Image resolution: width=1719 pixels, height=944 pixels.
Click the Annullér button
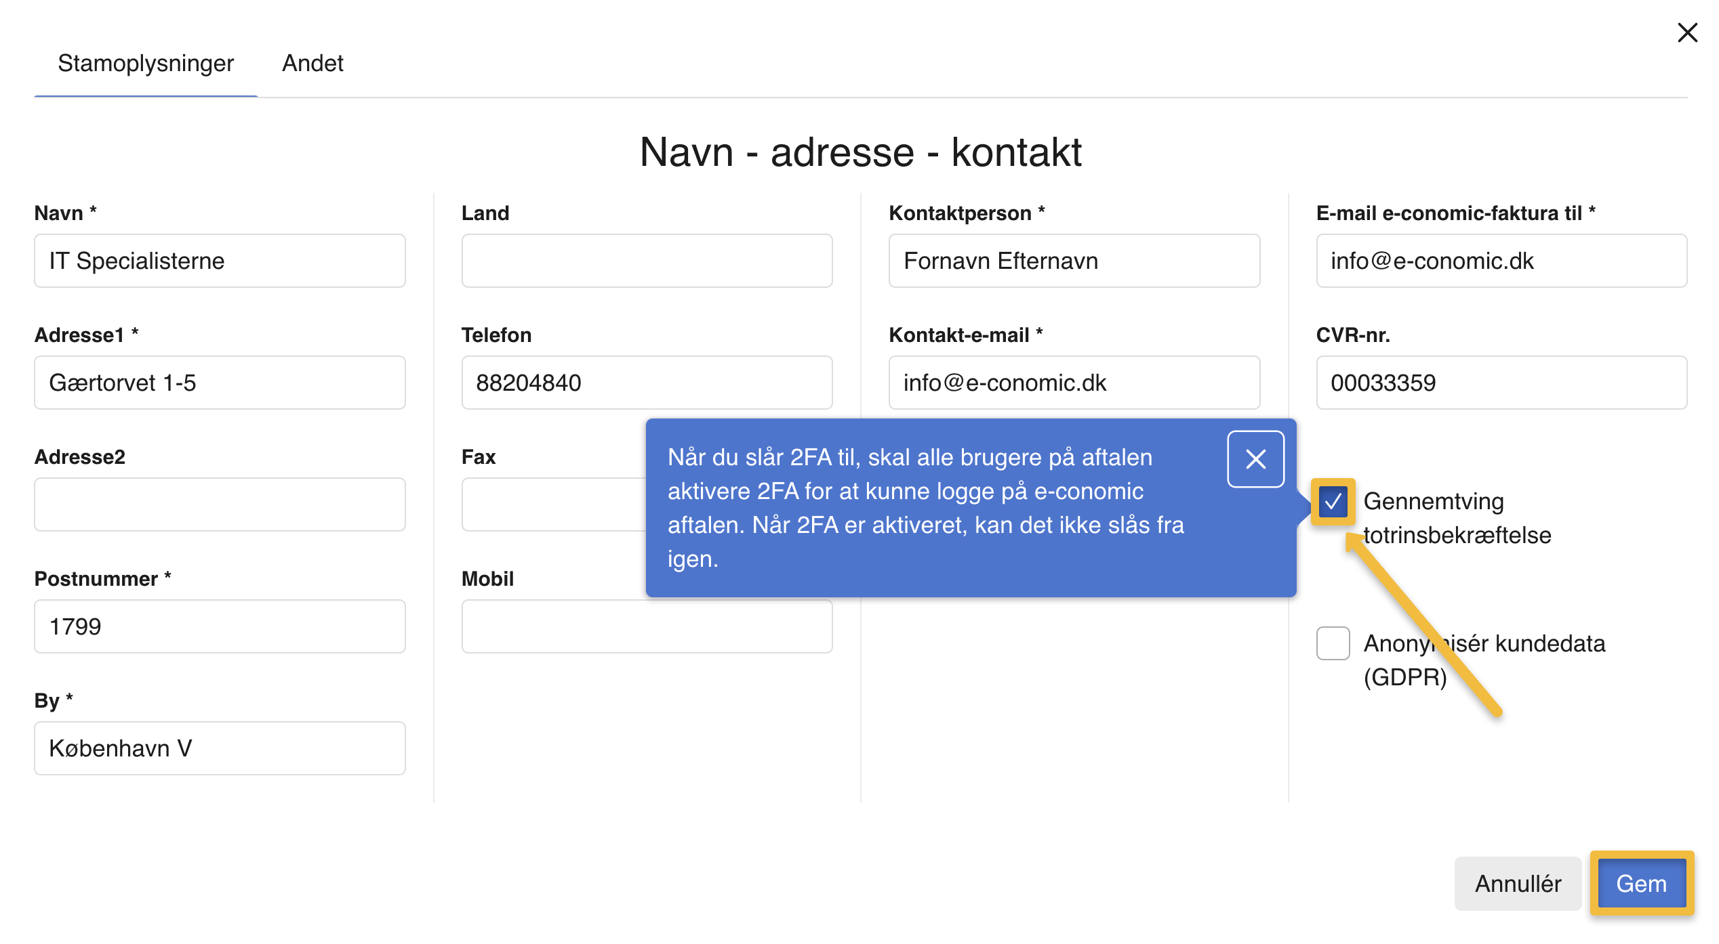click(1517, 883)
